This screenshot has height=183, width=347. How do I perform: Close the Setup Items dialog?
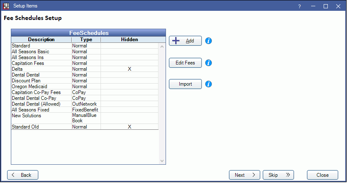pyautogui.click(x=322, y=175)
